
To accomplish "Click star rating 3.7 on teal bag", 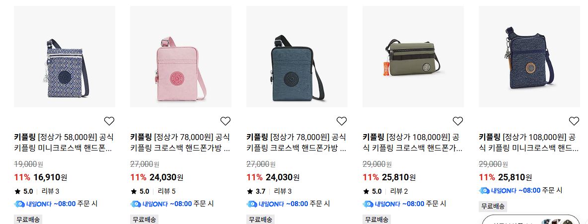I will click(256, 191).
